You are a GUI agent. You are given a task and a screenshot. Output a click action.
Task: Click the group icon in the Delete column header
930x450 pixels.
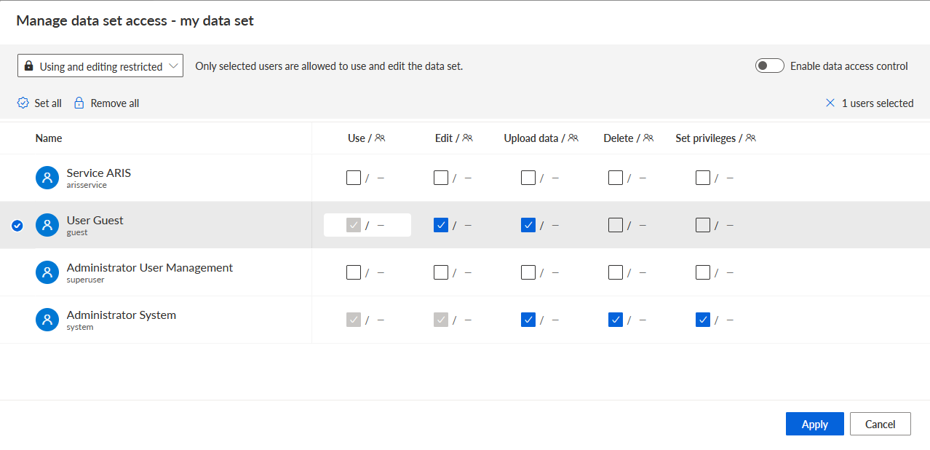tap(648, 138)
